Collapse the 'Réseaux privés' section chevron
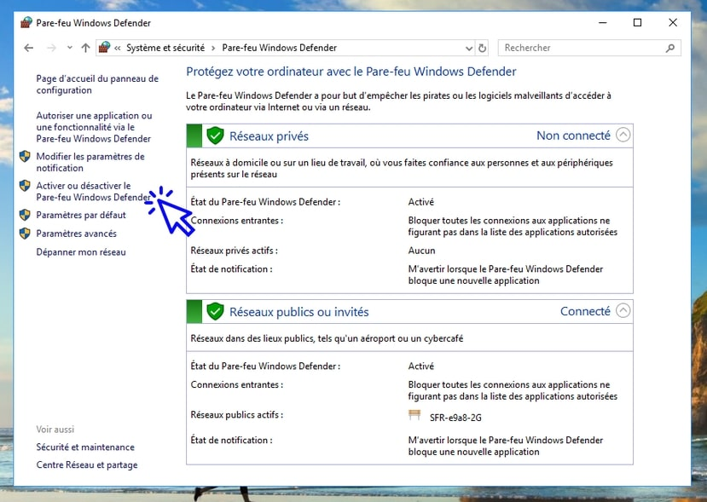Screen dimensions: 707x502 [623, 135]
